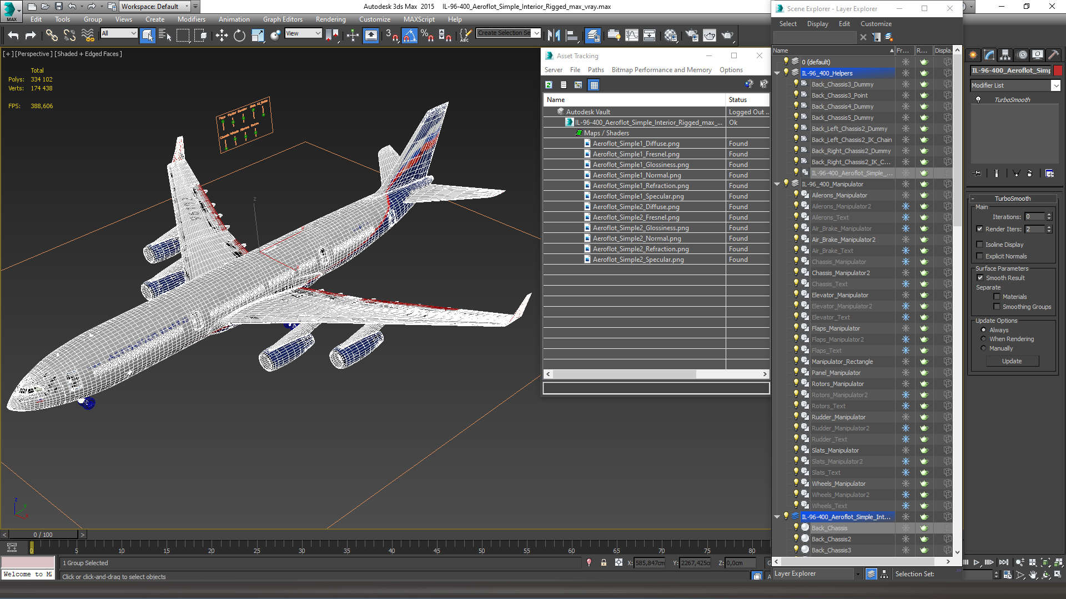Toggle Angle Snap in toolbar
Viewport: 1066px width, 599px height.
pos(409,35)
